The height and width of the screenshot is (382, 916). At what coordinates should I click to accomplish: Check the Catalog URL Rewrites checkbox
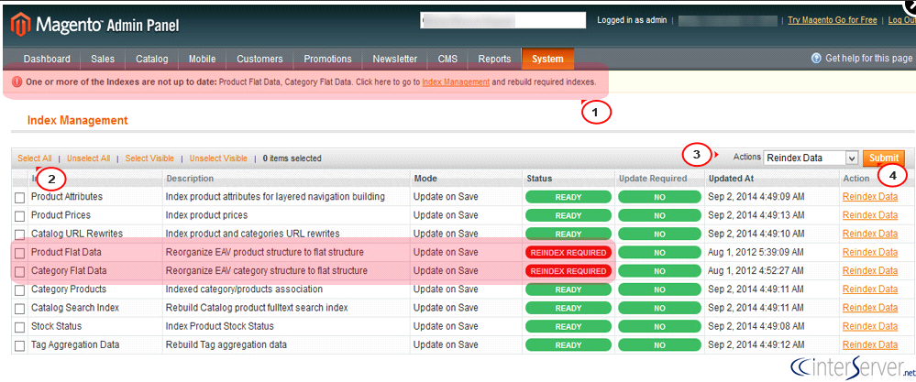point(20,235)
